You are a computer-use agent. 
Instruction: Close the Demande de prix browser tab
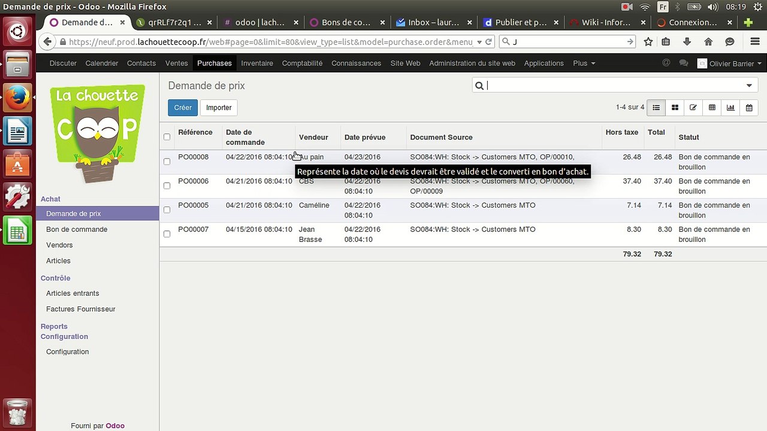[x=122, y=23]
